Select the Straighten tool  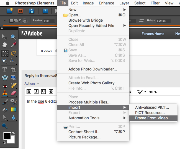tap(14, 77)
